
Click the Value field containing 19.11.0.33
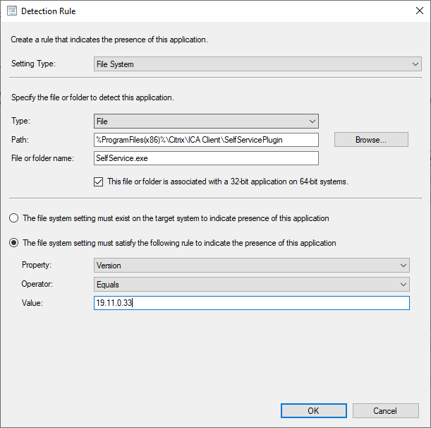coord(252,303)
